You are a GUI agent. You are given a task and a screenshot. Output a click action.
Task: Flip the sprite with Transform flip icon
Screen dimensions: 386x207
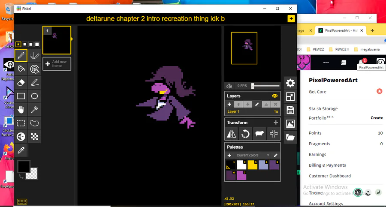232,134
